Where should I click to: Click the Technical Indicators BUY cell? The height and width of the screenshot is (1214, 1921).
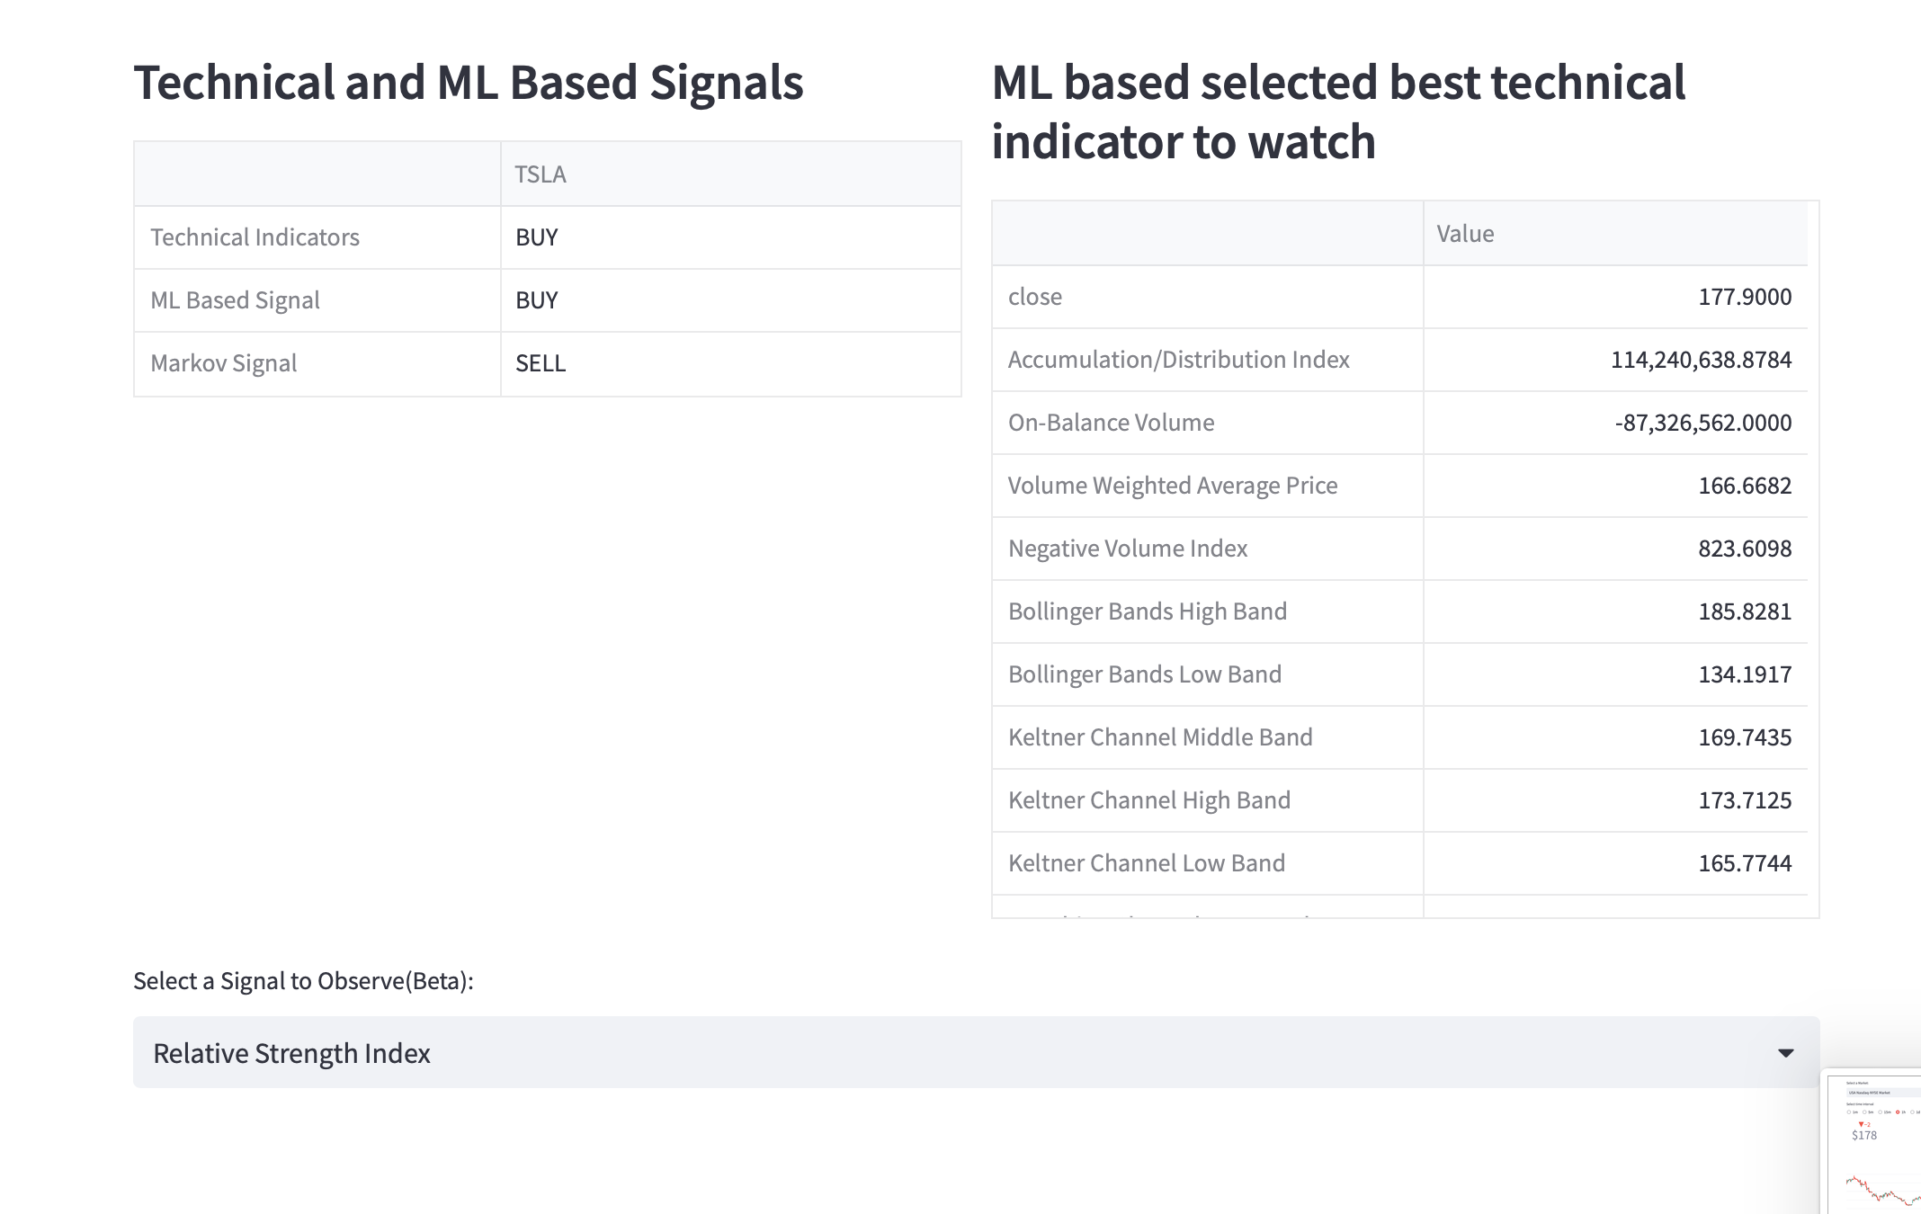[730, 237]
